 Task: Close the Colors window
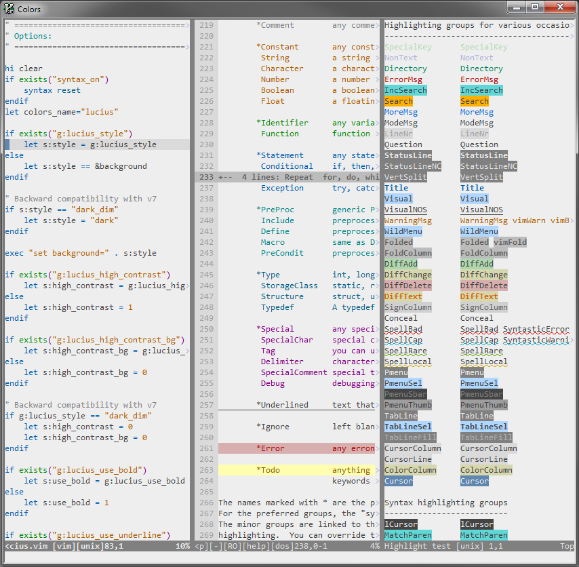point(559,7)
